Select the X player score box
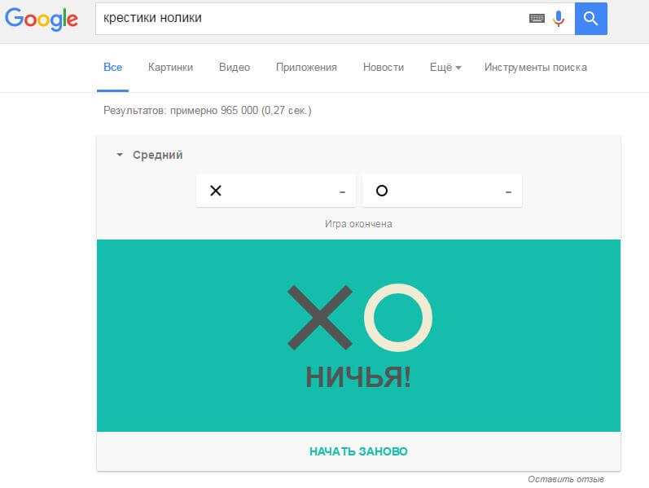The height and width of the screenshot is (488, 649). tap(276, 191)
